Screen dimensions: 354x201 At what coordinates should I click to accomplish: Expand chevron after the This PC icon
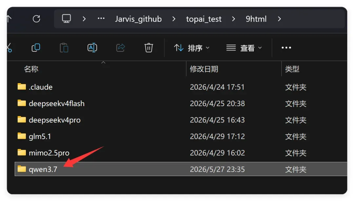(84, 19)
